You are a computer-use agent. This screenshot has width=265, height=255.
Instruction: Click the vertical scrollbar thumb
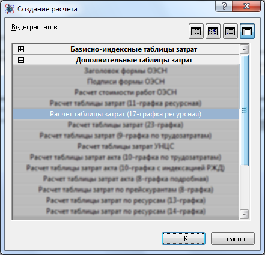pyautogui.click(x=244, y=110)
